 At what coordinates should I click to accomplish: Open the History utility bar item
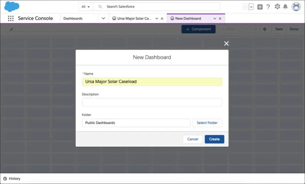point(12,179)
